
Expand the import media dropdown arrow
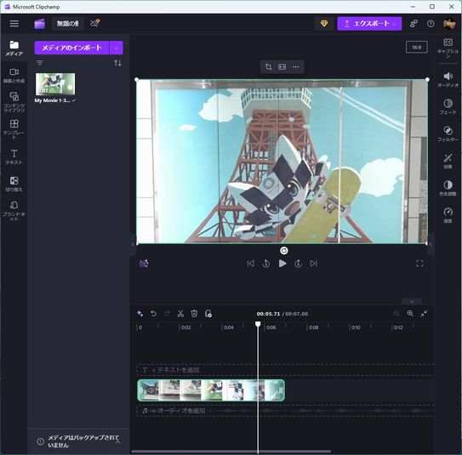[x=117, y=48]
